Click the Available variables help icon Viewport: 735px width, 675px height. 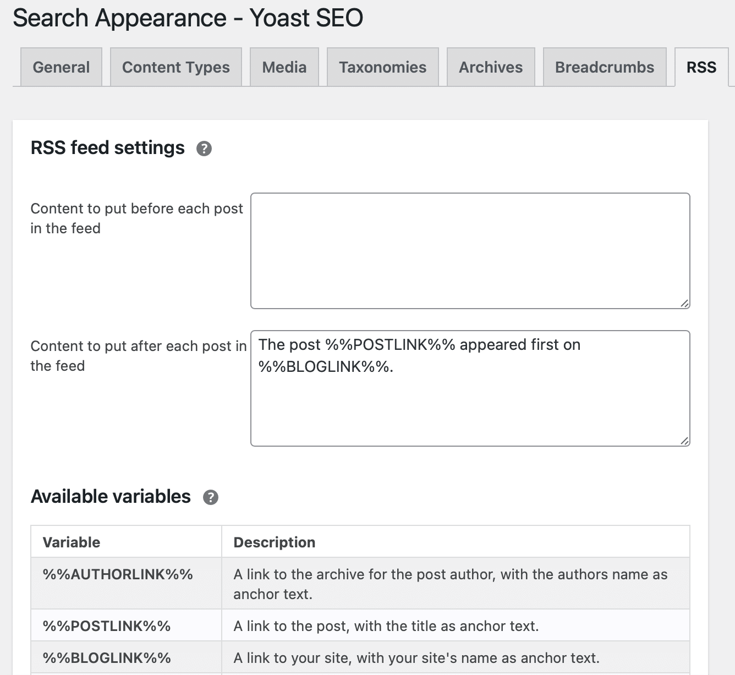point(211,497)
